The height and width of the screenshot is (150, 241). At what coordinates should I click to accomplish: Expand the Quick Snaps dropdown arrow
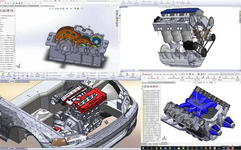[x=83, y=79]
